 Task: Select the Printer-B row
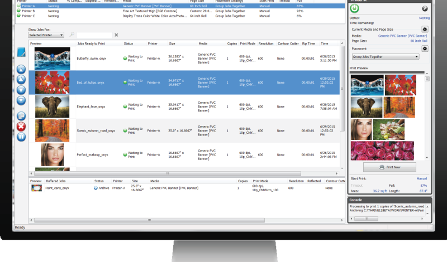[x=180, y=11]
